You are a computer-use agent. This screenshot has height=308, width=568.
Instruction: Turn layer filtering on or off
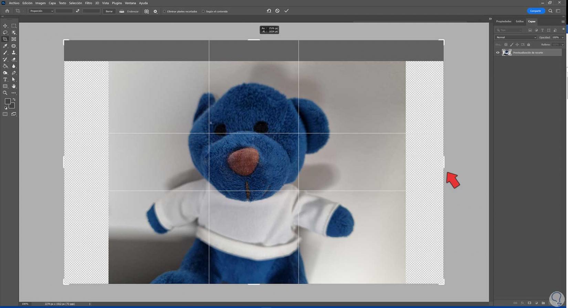563,29
